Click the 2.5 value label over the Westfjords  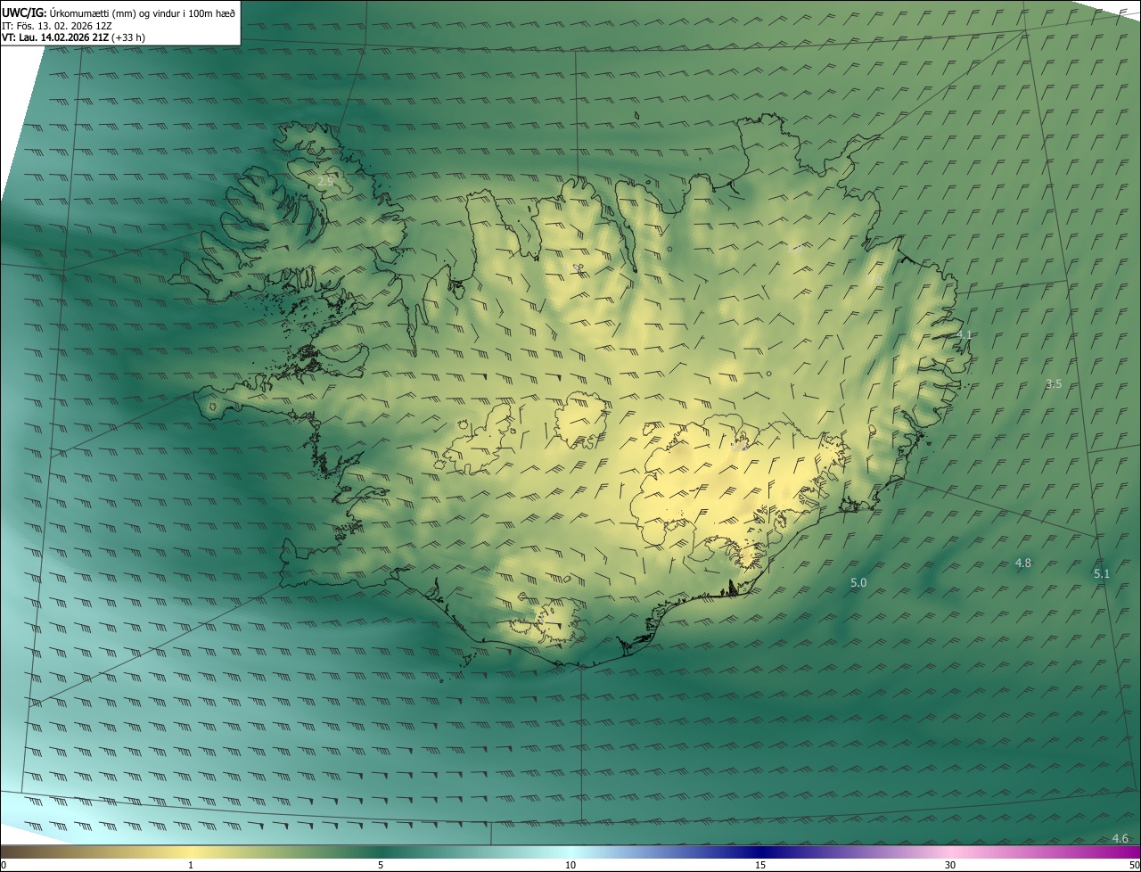[325, 181]
